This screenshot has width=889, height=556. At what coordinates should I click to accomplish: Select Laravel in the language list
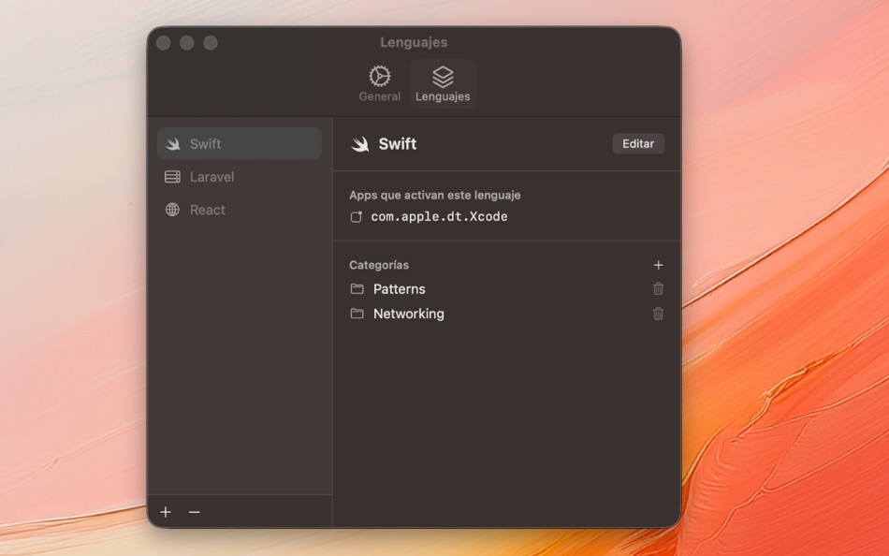(211, 176)
